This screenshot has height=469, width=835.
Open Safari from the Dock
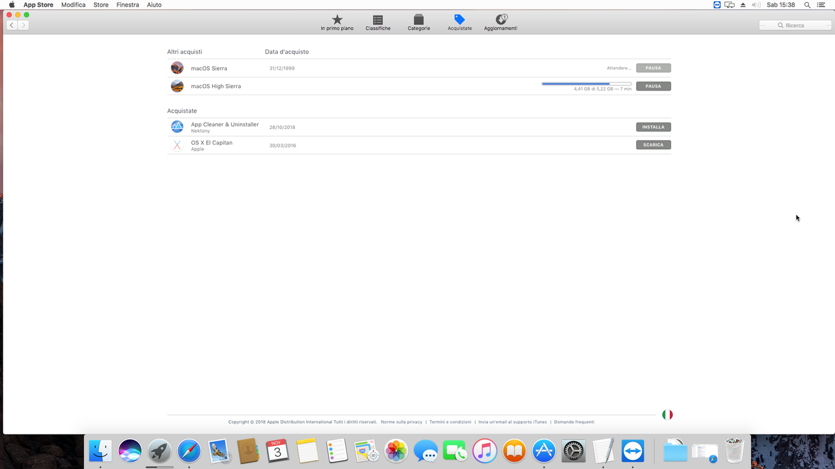pos(189,451)
